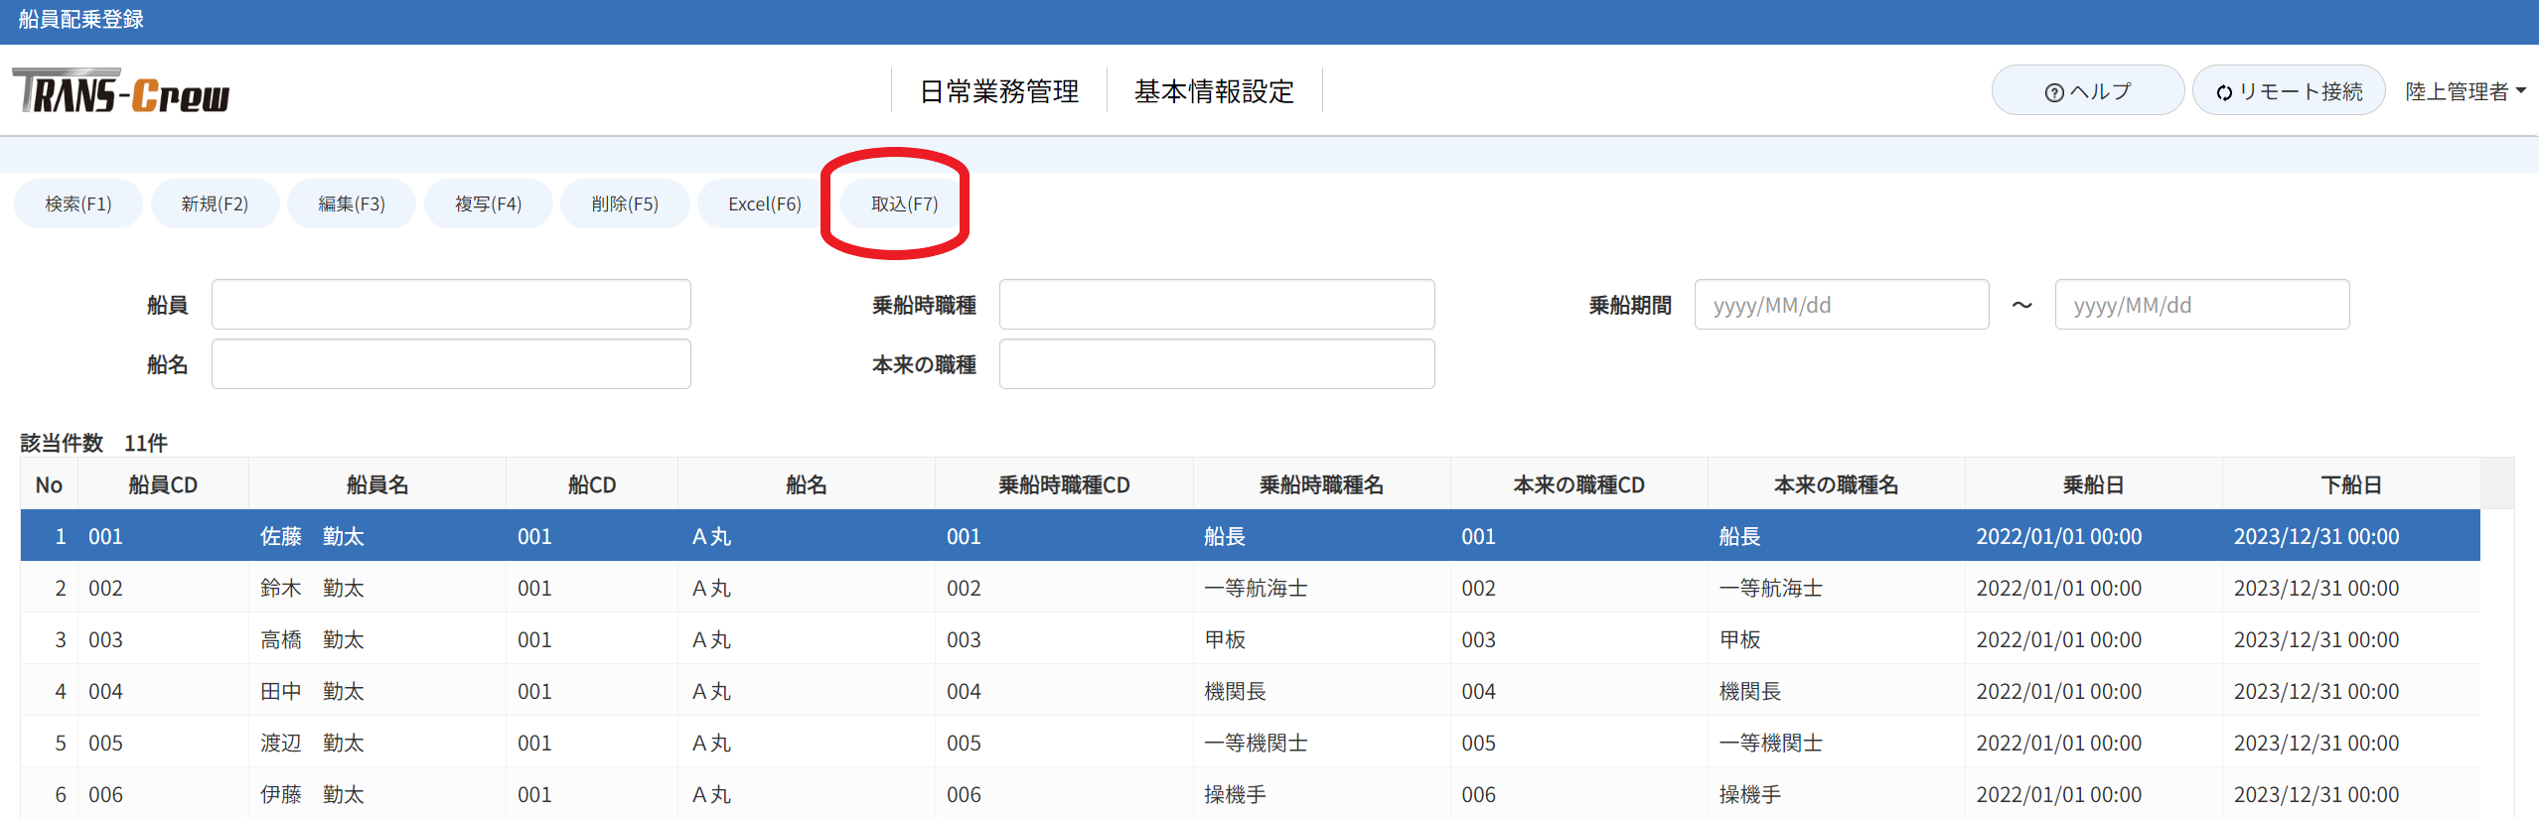2539x818 pixels.
Task: Click the 該当件数 11件 count text
Action: click(x=93, y=443)
